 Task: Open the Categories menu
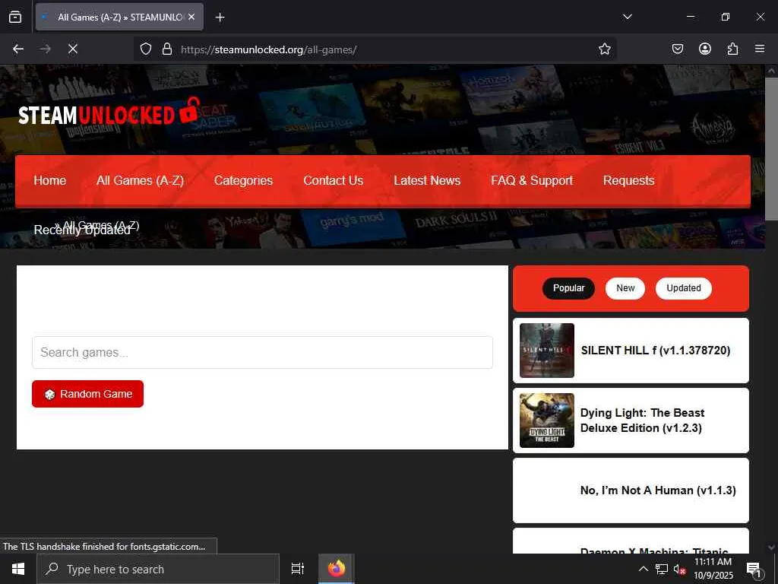click(x=243, y=180)
